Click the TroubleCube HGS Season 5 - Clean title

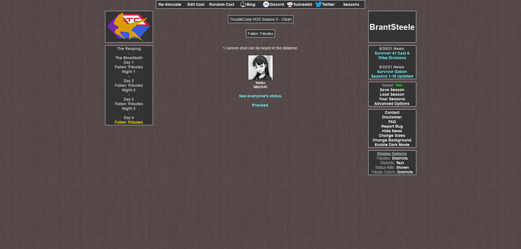(x=260, y=19)
